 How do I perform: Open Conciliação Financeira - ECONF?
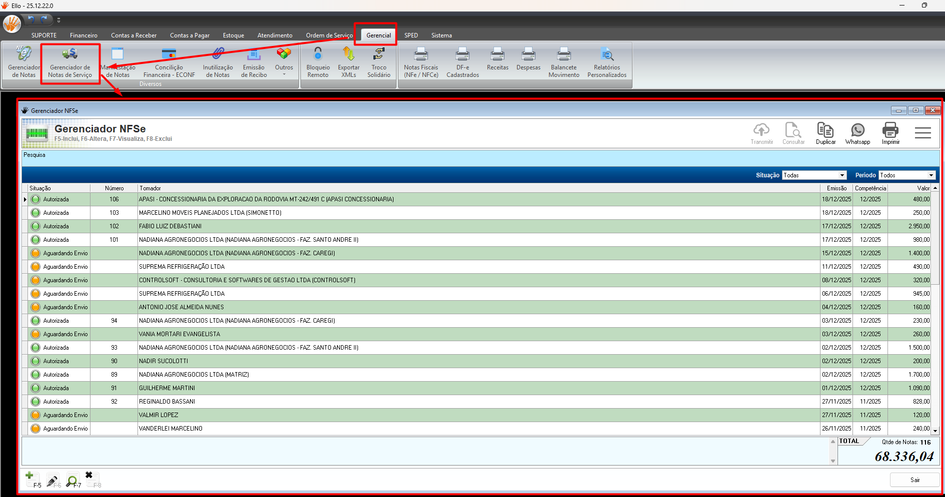click(169, 63)
